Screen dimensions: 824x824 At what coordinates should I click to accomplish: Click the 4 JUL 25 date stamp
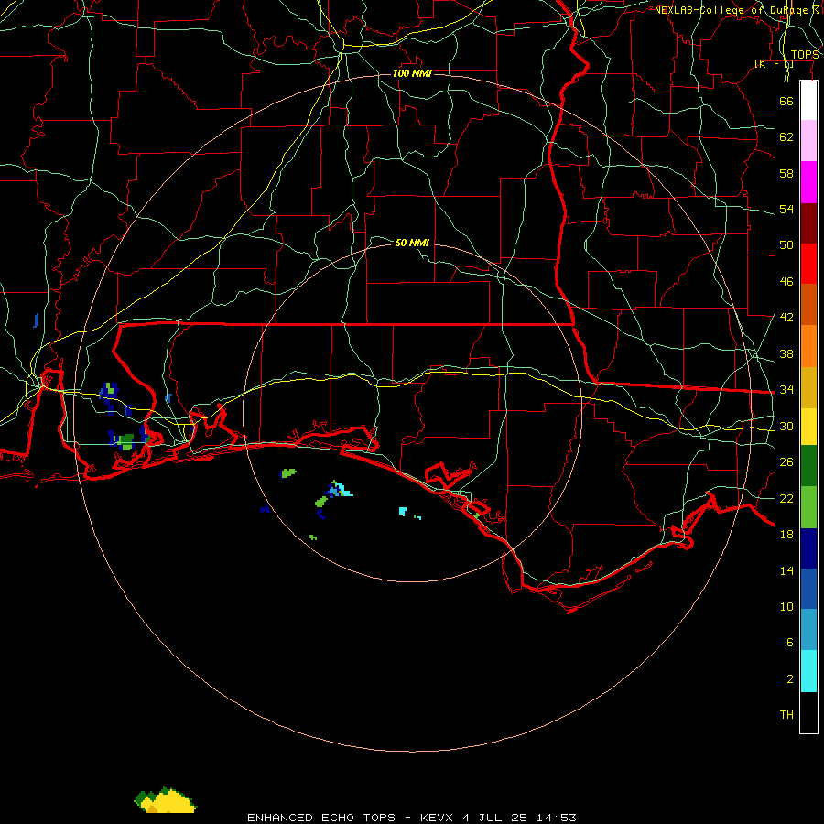click(x=494, y=818)
